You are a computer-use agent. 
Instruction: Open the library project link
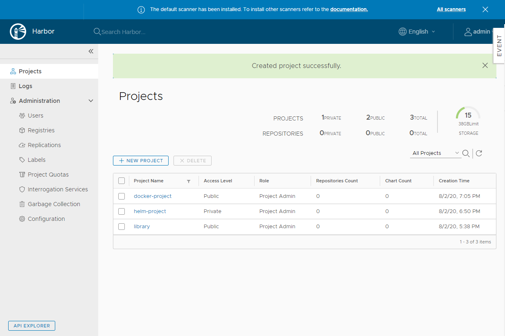coord(142,227)
